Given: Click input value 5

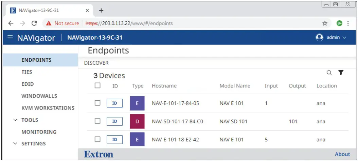Looking at the screenshot, I should [266, 139].
